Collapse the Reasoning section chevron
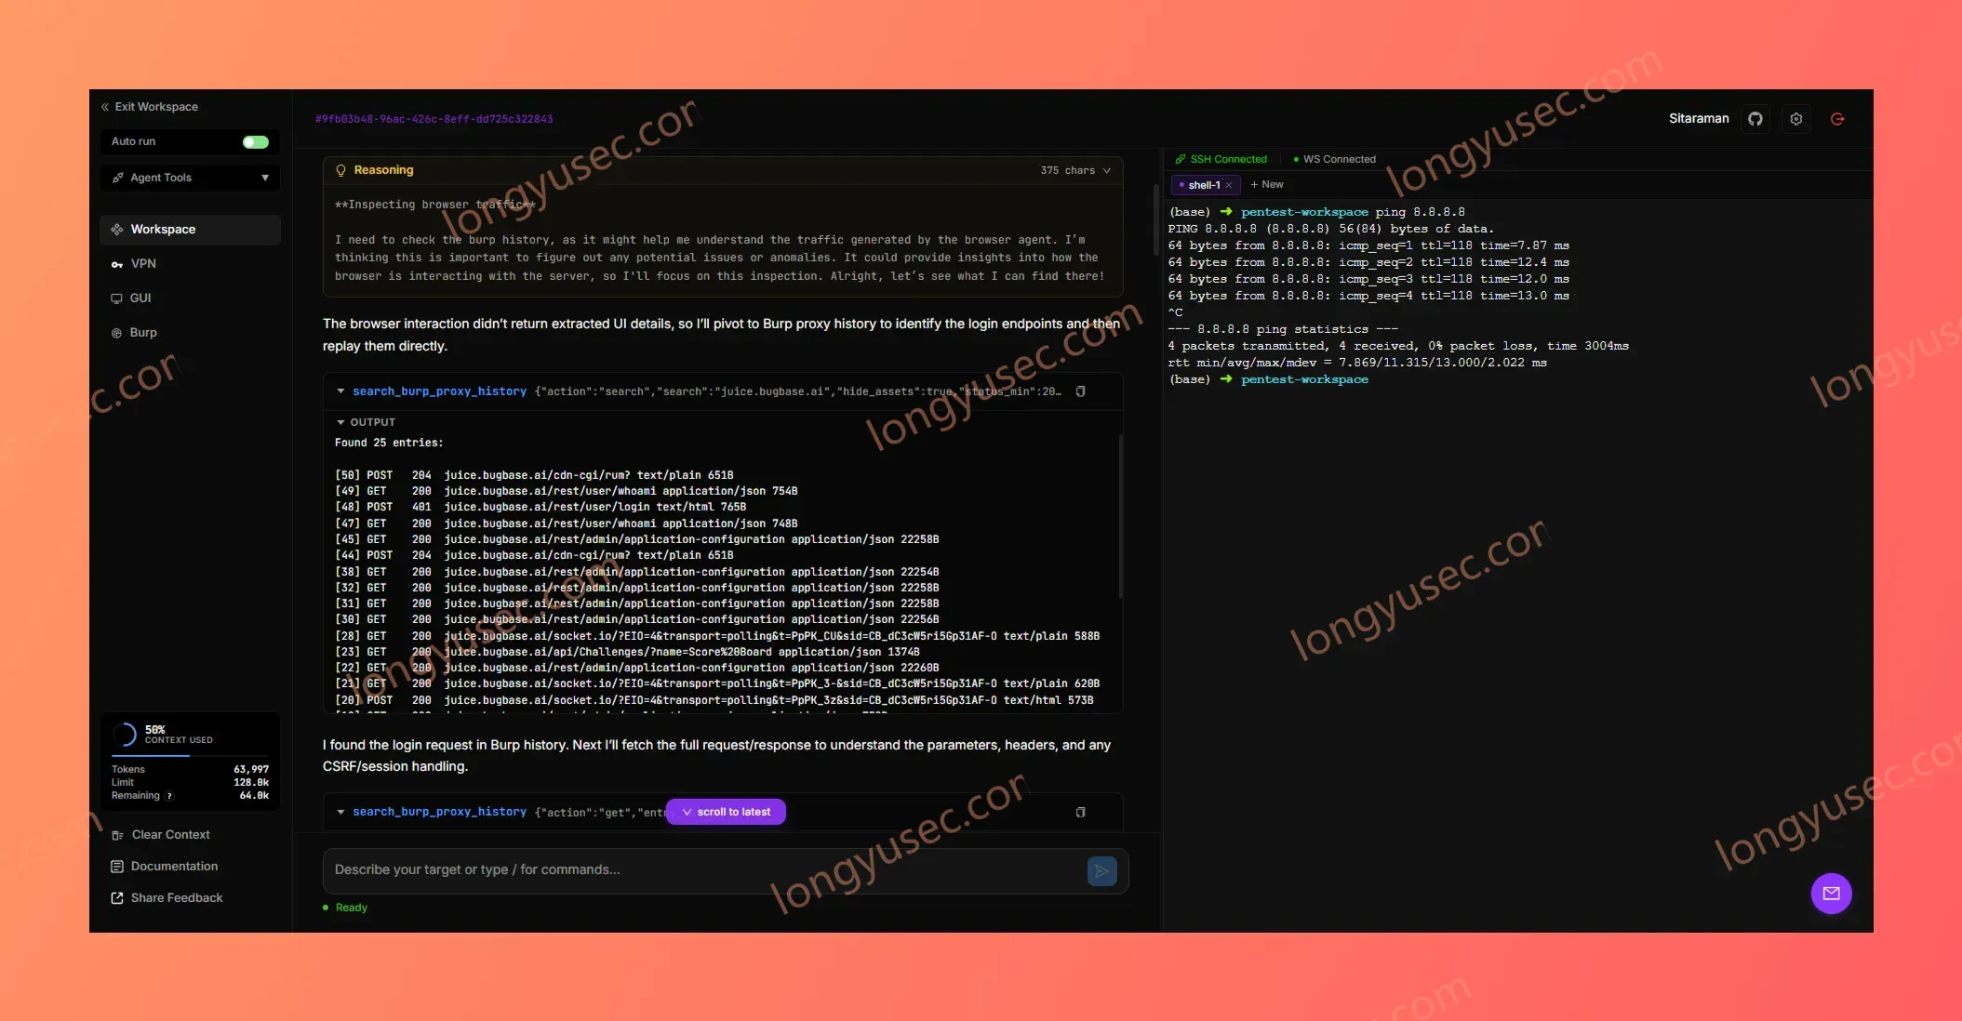Viewport: 1962px width, 1021px height. point(1107,171)
